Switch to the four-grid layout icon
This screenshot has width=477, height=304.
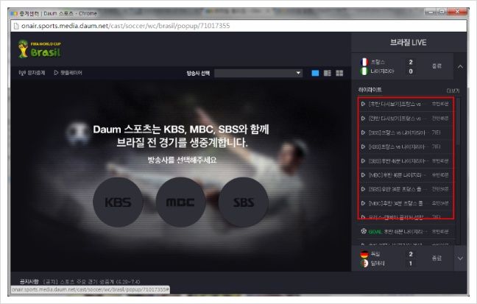pyautogui.click(x=339, y=73)
